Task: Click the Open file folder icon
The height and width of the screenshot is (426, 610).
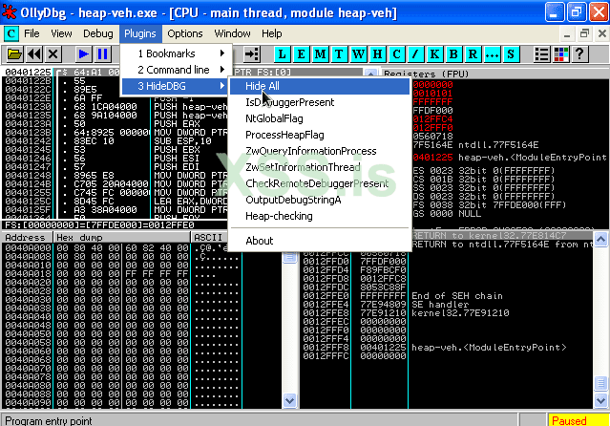Action: point(15,54)
